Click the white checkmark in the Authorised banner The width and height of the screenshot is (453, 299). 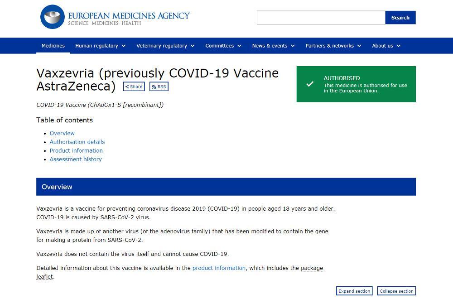[x=310, y=84]
